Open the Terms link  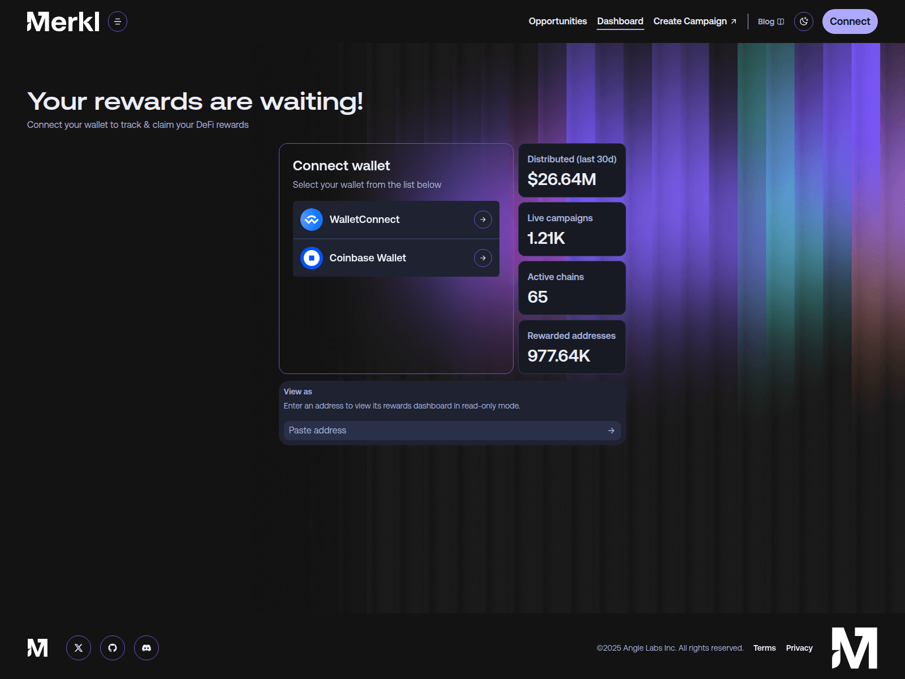(764, 648)
